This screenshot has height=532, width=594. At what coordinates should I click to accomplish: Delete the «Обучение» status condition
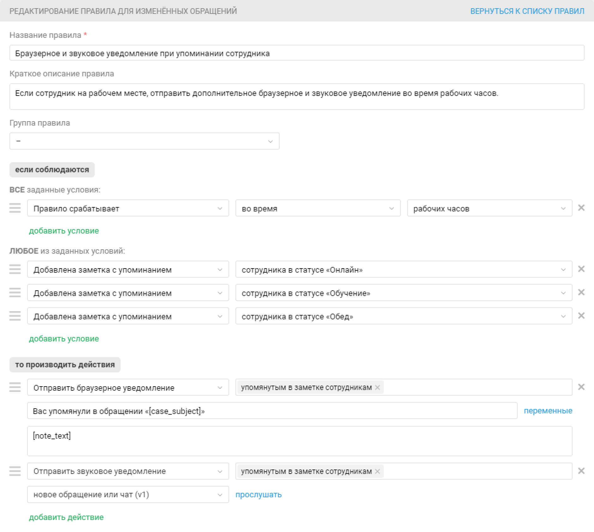581,293
